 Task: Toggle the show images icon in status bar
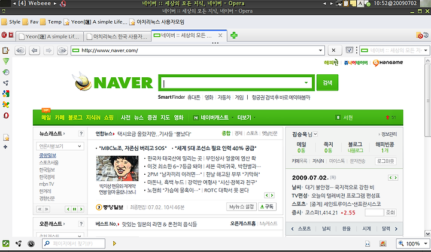[383, 244]
